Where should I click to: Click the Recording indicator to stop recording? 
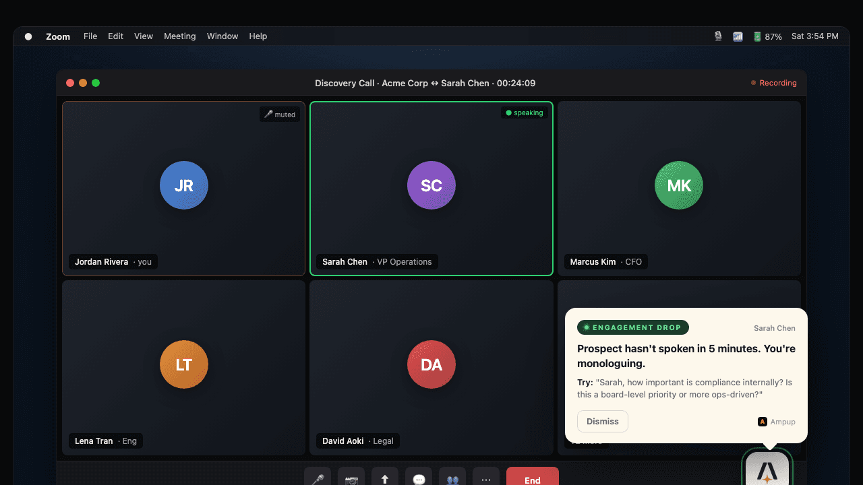point(773,83)
